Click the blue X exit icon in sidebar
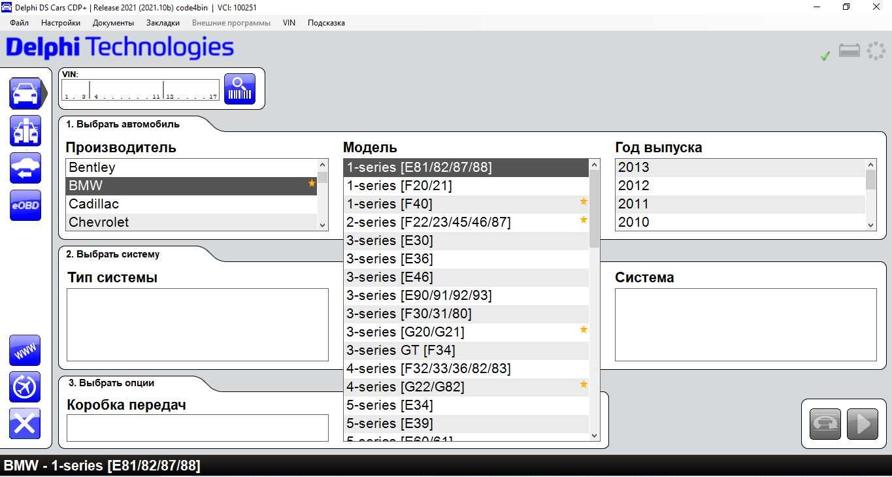Screen dimensions: 892x477 [25, 423]
